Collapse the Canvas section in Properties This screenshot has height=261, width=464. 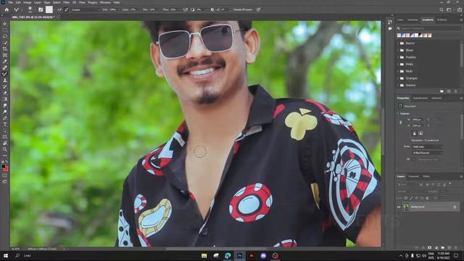pyautogui.click(x=398, y=114)
